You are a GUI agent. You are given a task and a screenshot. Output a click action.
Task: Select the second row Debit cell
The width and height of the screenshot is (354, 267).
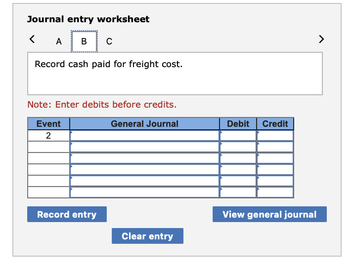click(238, 147)
